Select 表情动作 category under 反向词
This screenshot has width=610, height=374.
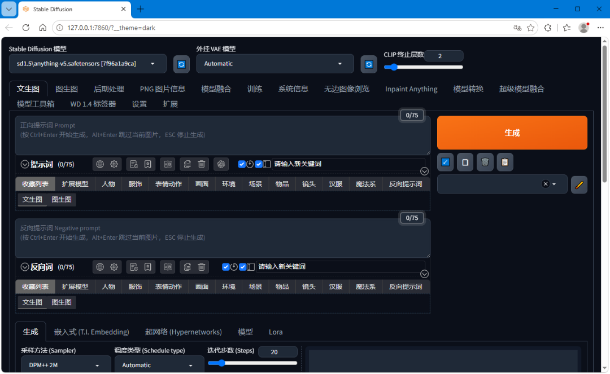pos(168,287)
